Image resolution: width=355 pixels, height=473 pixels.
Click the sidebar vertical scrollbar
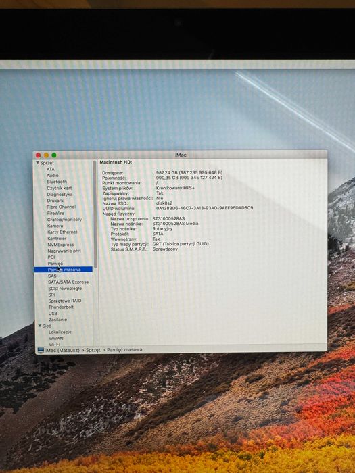pyautogui.click(x=95, y=214)
